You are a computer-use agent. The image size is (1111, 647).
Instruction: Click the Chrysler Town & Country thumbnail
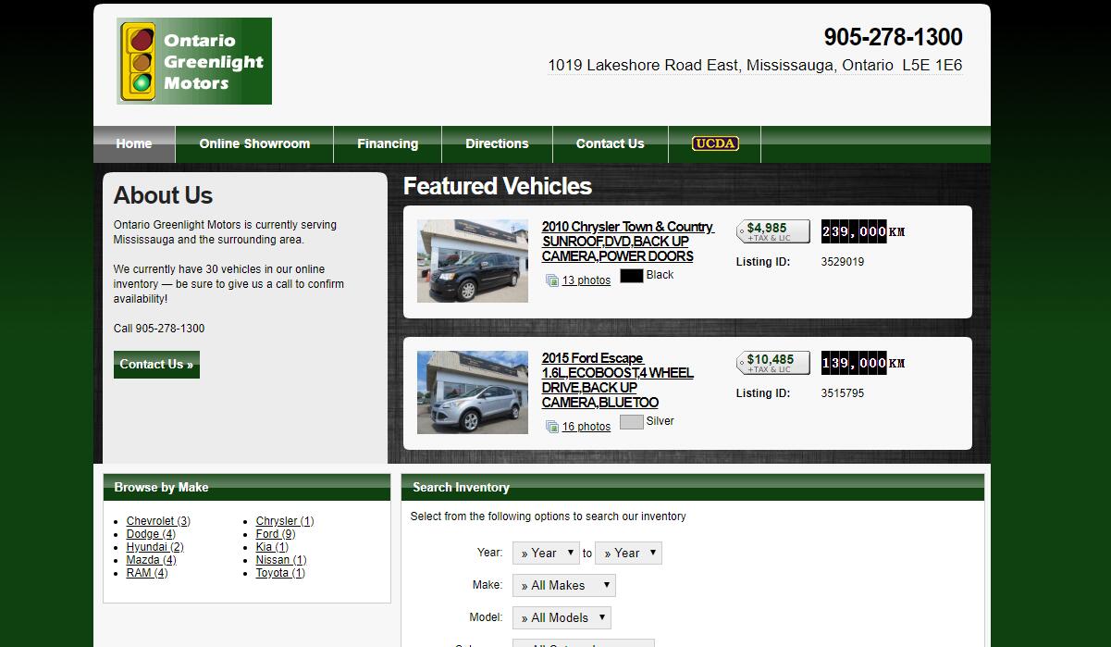(473, 261)
